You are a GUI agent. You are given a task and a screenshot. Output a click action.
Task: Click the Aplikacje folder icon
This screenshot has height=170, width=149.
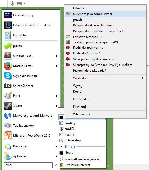8,156
